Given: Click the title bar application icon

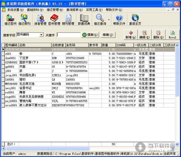Looking at the screenshot, I should [3, 4].
